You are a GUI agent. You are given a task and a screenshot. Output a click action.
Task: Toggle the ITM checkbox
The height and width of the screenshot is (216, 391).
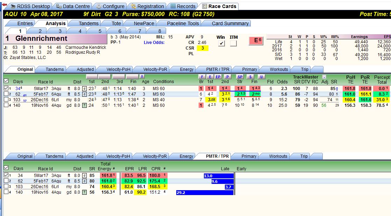pos(233,43)
